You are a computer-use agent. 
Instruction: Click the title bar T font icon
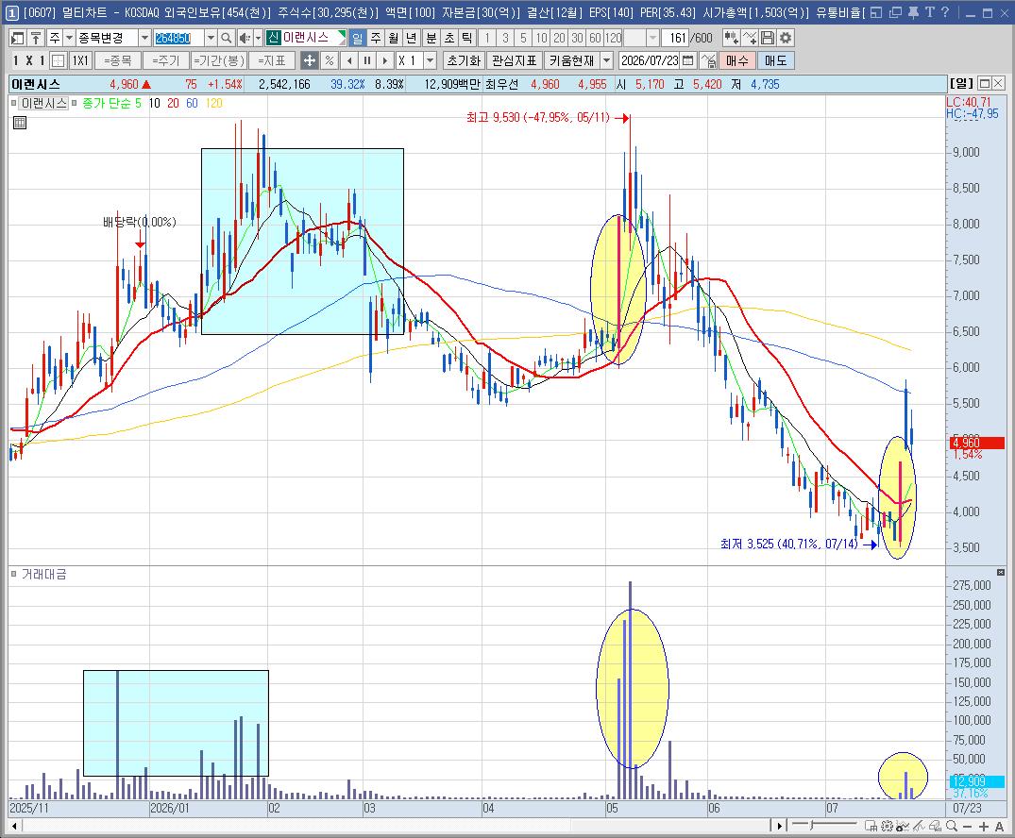(x=929, y=12)
